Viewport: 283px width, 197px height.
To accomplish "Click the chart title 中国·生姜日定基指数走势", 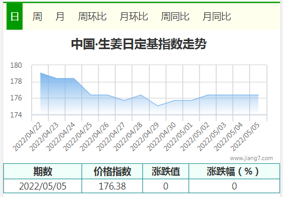I will pyautogui.click(x=139, y=44).
